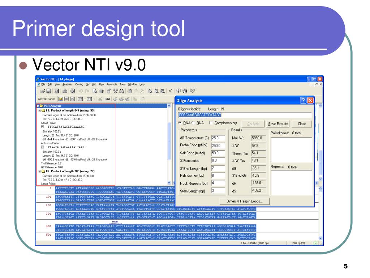Click the Oligonucleotide sequence field

point(245,115)
